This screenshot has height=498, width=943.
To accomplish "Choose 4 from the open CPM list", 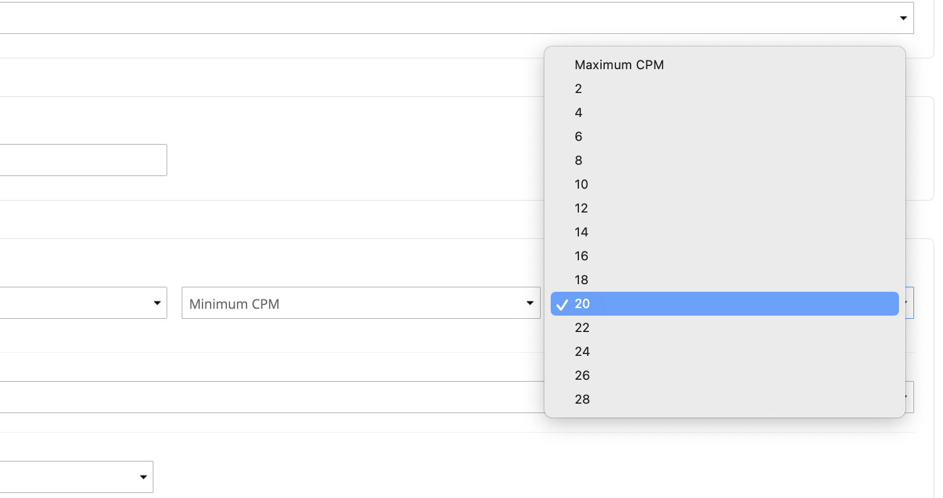I will click(578, 113).
